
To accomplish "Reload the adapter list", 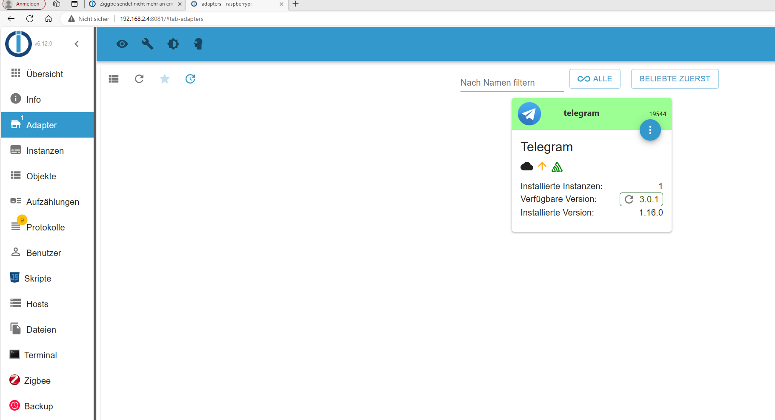I will (x=139, y=79).
